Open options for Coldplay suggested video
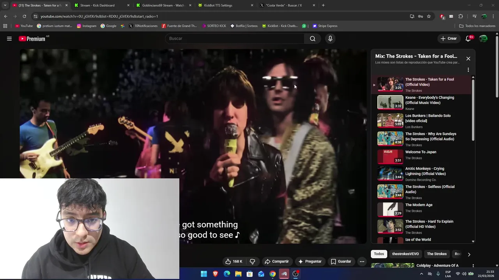499x280 pixels. pyautogui.click(x=473, y=266)
